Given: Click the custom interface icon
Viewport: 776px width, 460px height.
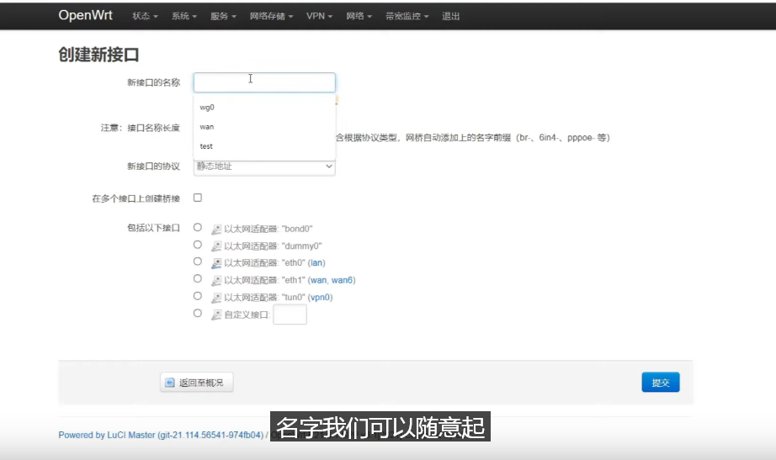Looking at the screenshot, I should (216, 315).
